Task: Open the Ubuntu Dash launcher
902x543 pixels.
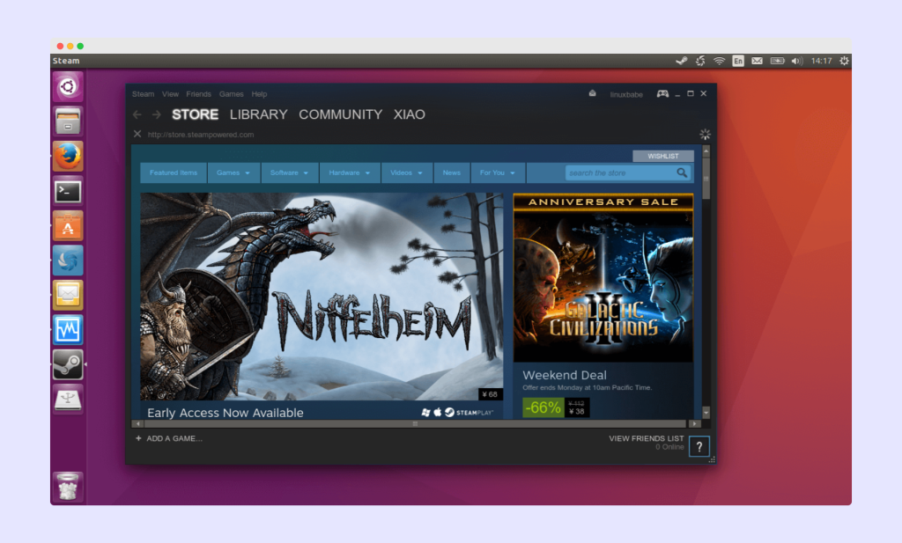Action: pyautogui.click(x=68, y=87)
